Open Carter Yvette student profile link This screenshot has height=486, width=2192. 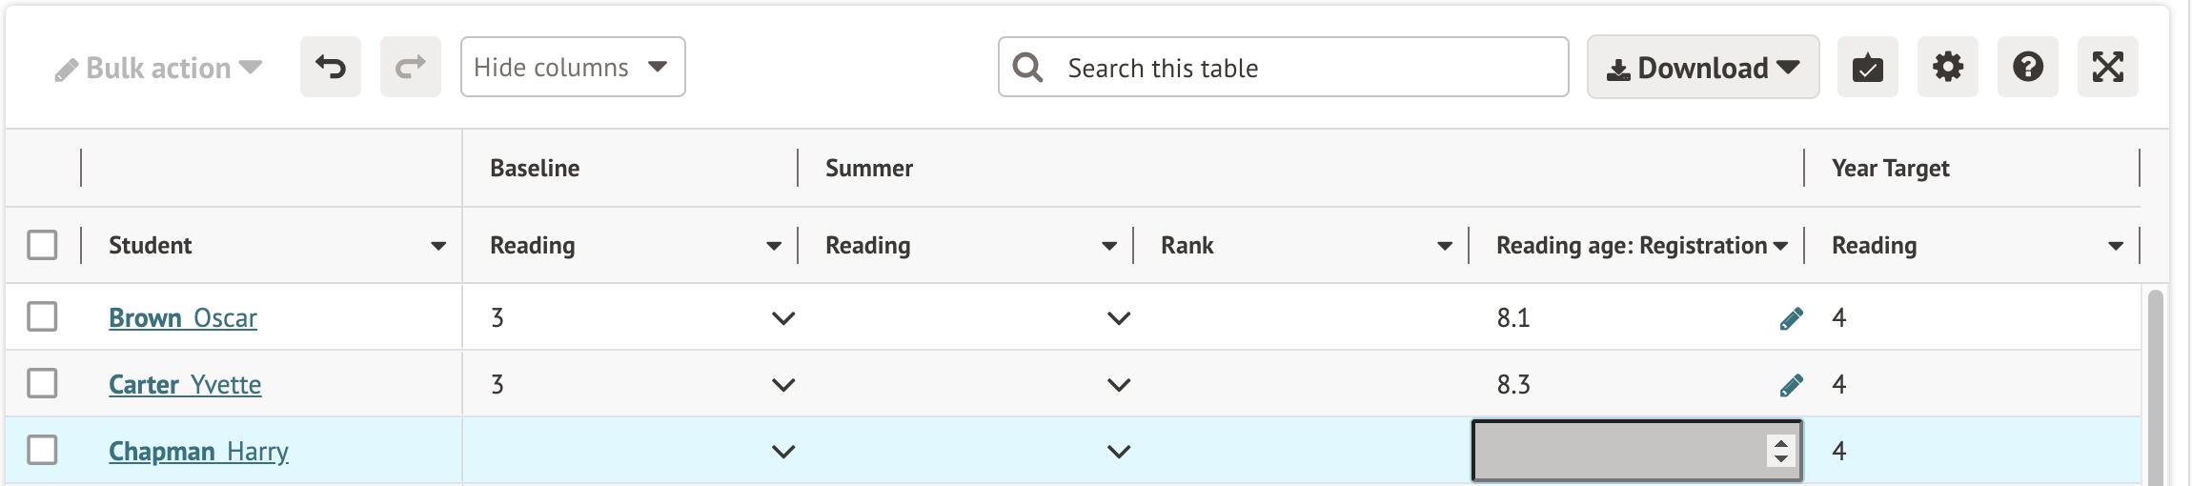coord(185,385)
